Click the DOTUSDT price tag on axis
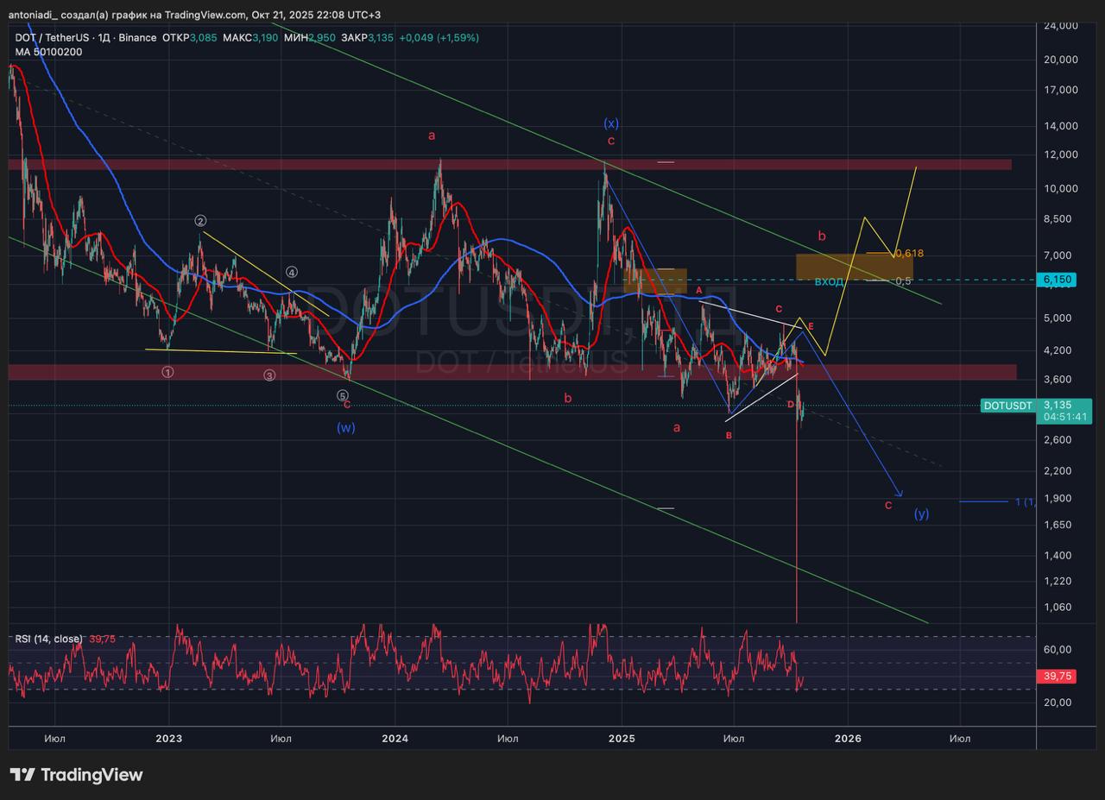This screenshot has height=800, width=1105. [1007, 406]
